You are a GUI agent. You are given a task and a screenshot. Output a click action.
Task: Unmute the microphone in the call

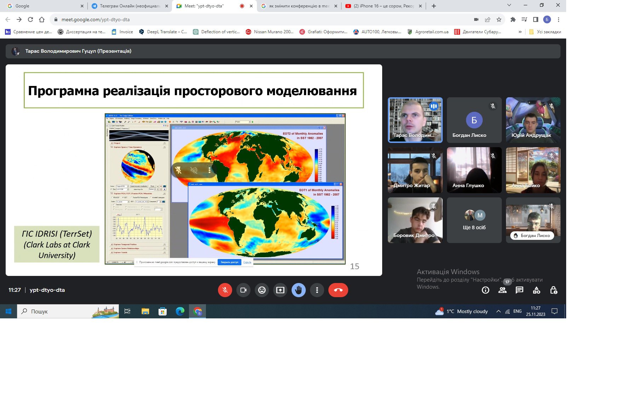225,290
